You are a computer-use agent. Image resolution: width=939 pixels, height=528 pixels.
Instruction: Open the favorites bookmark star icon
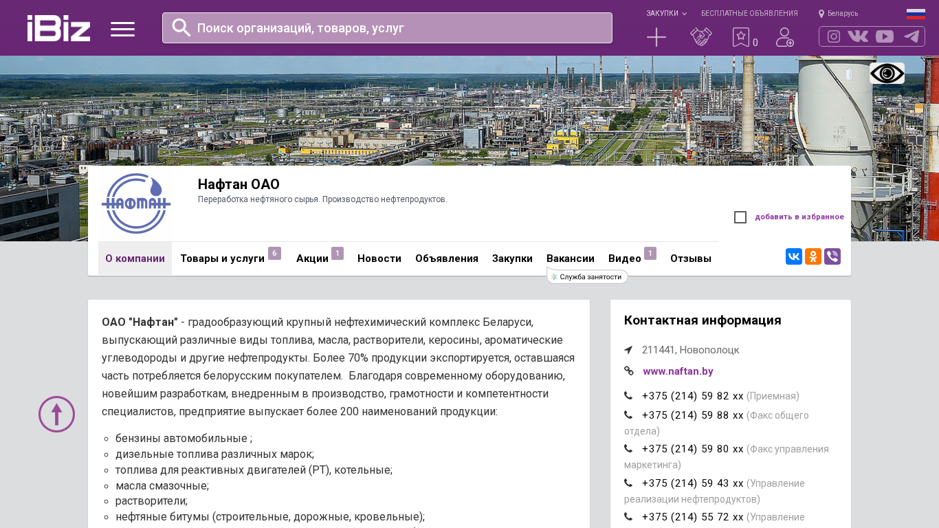pyautogui.click(x=741, y=37)
